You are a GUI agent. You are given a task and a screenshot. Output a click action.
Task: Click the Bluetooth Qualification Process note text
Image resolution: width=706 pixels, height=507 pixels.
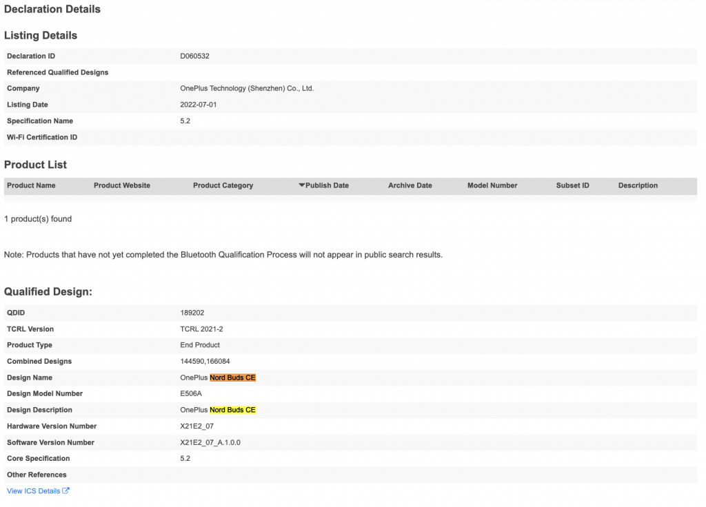[x=223, y=255]
